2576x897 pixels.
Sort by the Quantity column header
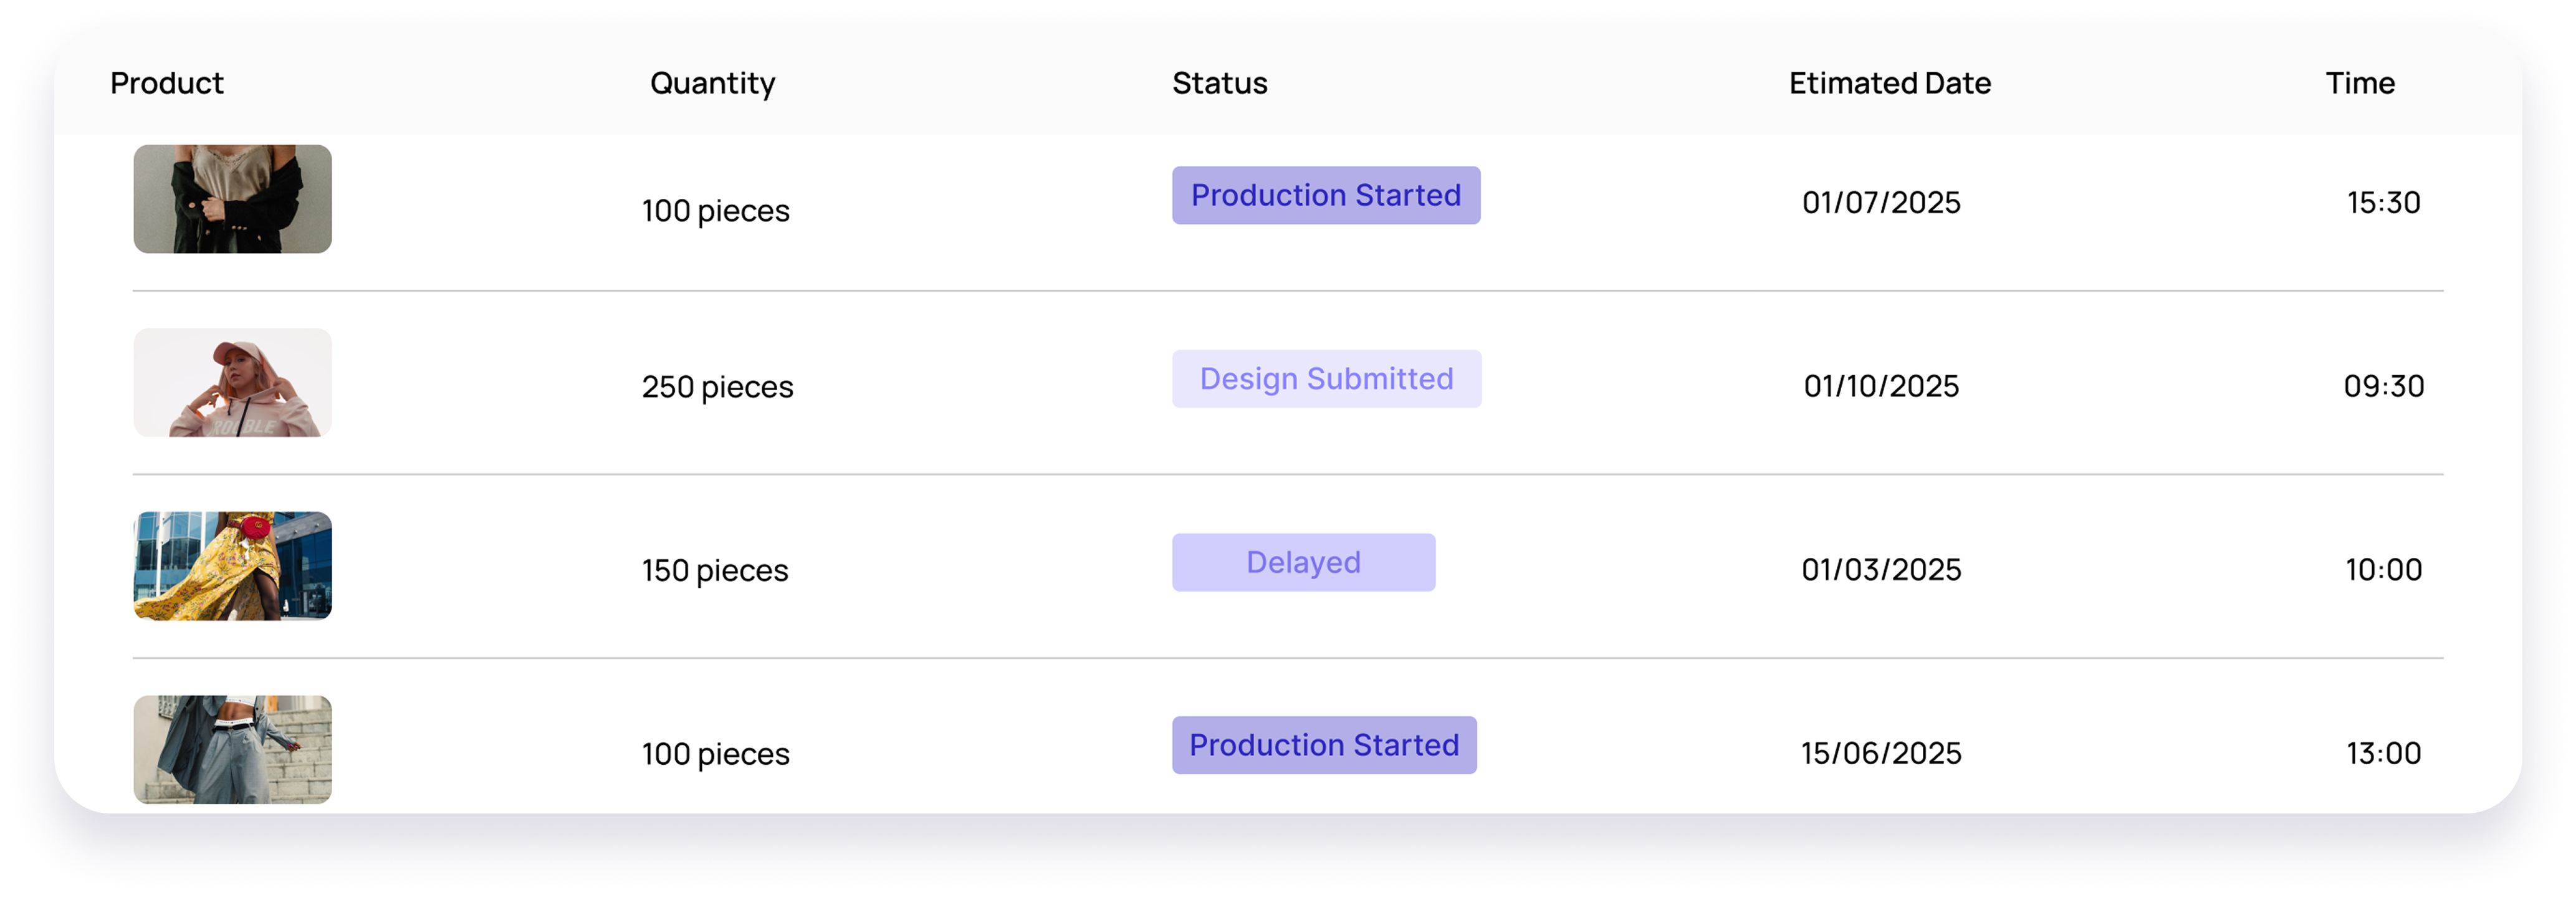click(x=712, y=83)
